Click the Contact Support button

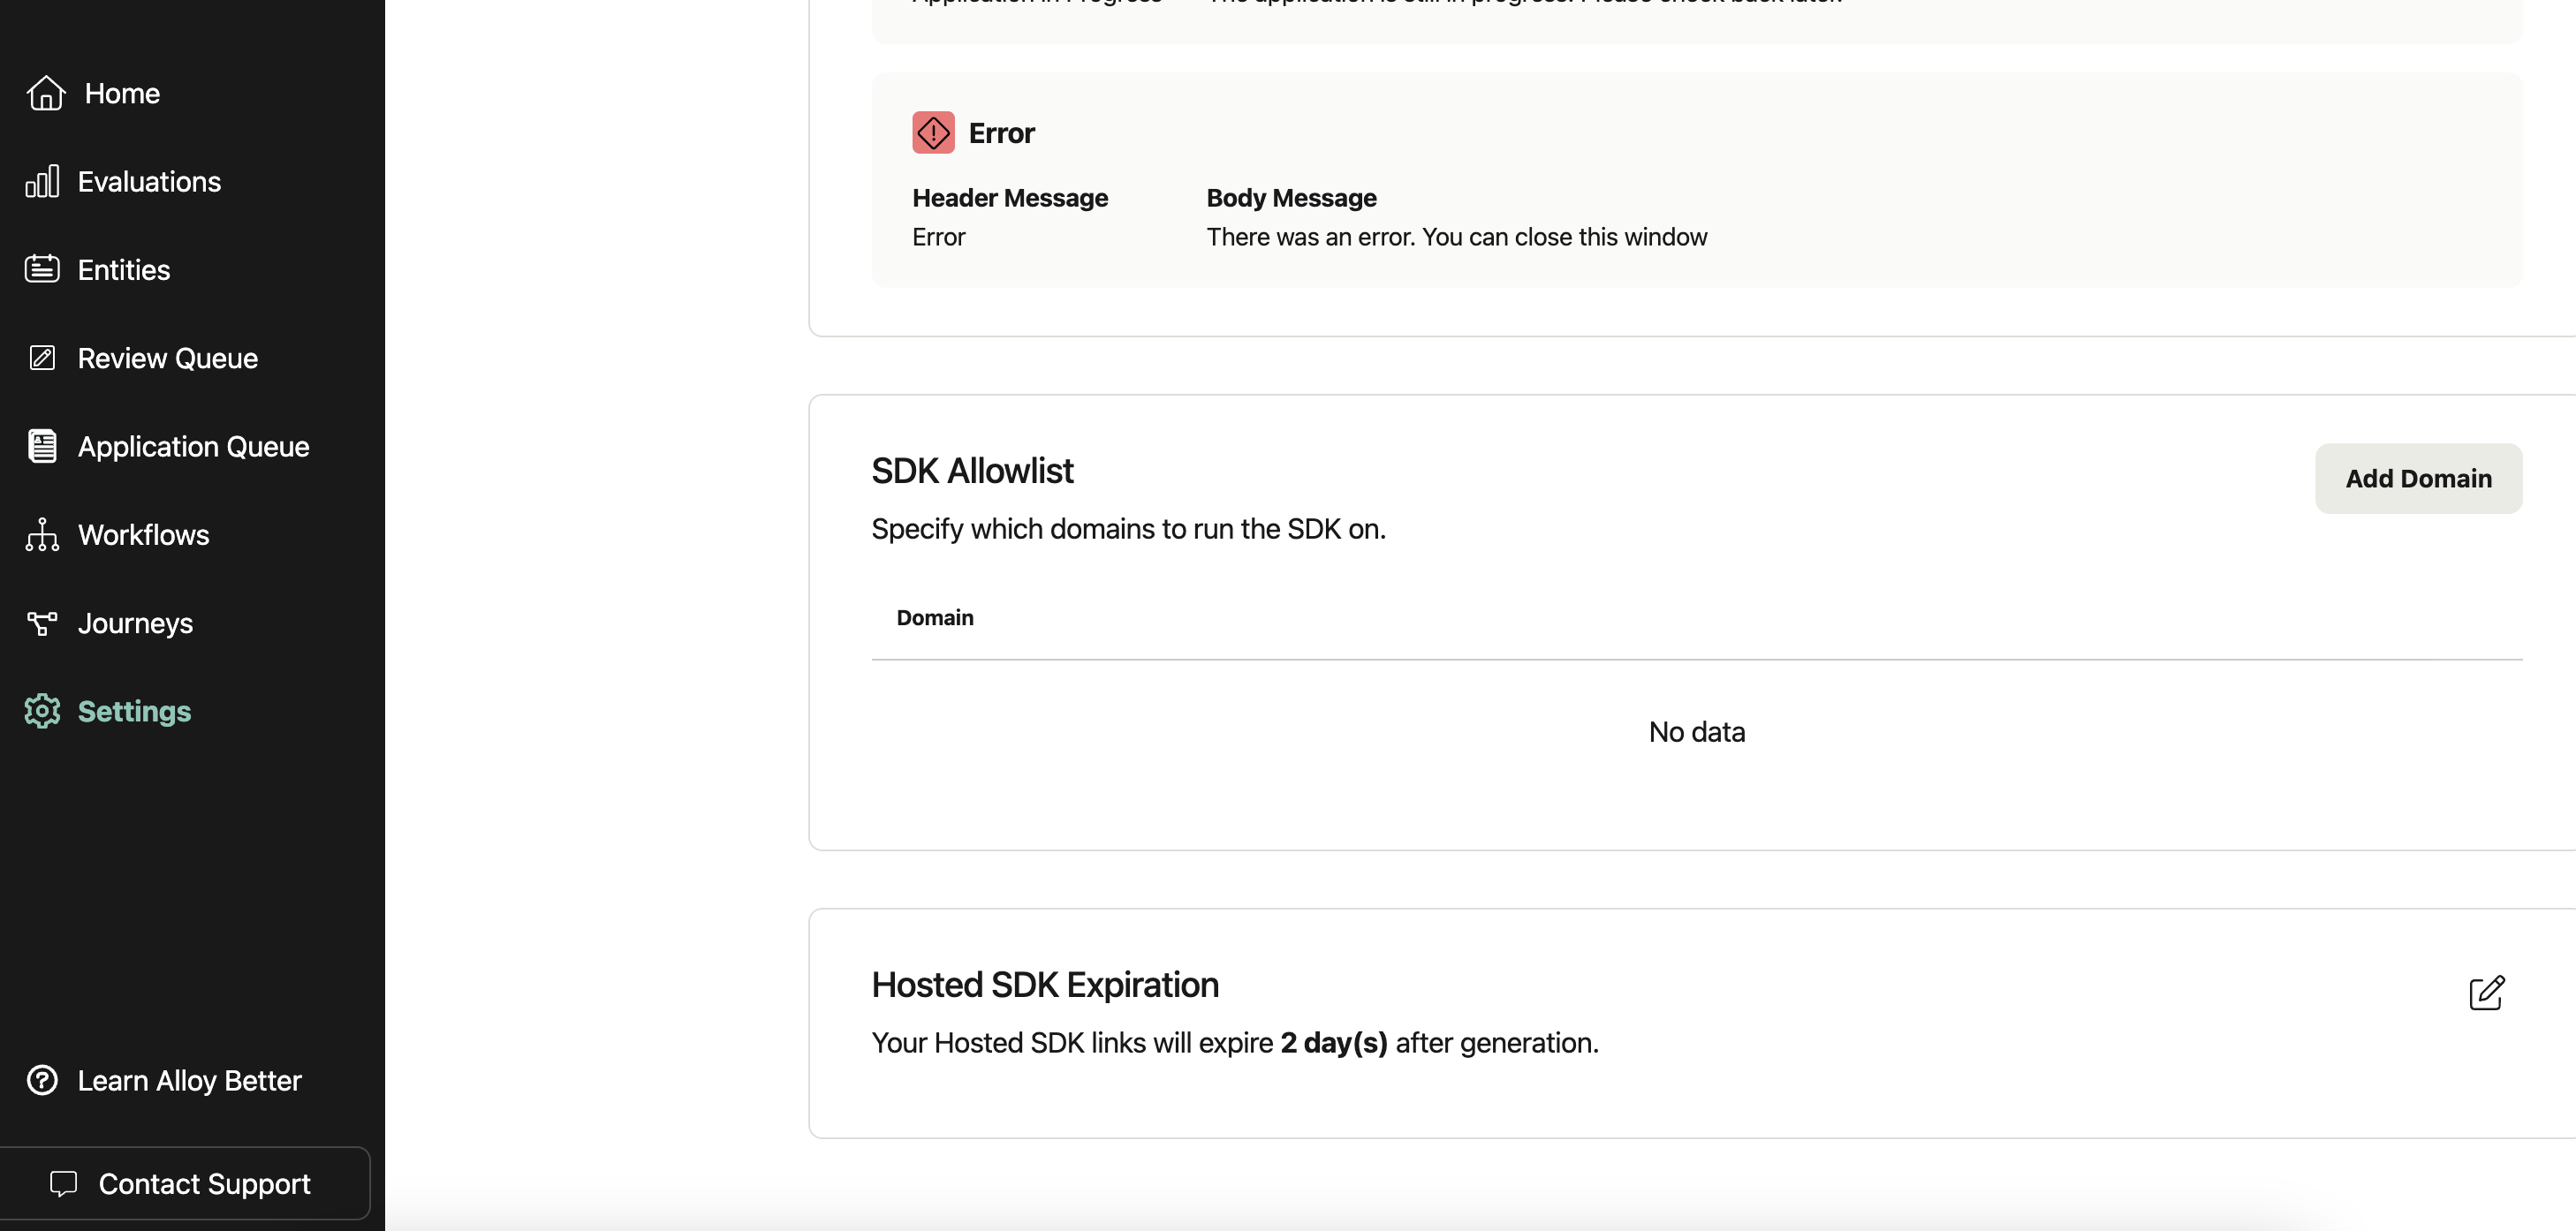click(185, 1183)
